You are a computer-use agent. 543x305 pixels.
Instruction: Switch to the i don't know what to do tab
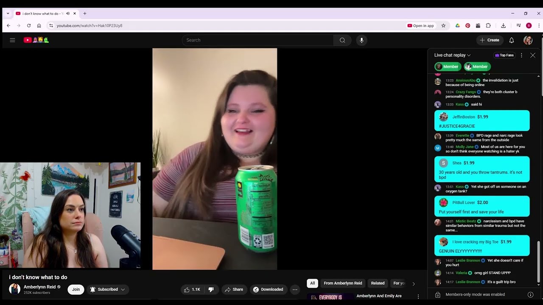42,14
